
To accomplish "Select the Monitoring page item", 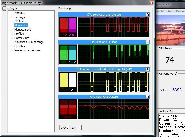I will click(21, 25).
